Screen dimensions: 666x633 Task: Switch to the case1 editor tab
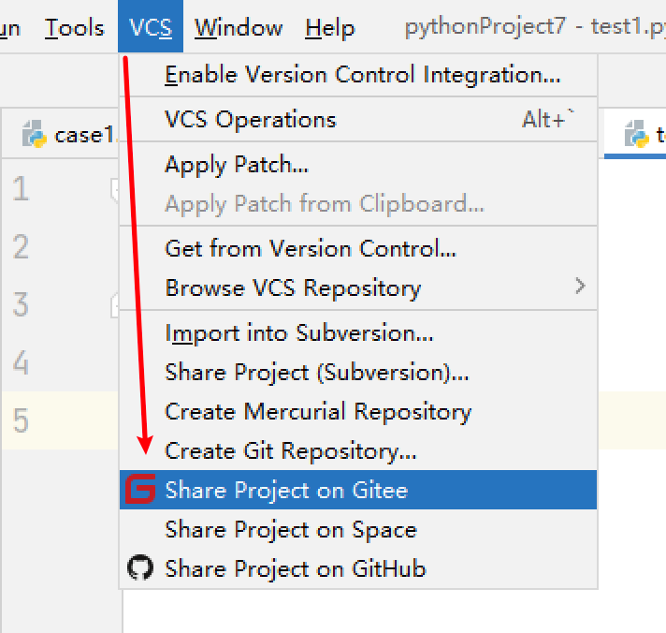(82, 135)
